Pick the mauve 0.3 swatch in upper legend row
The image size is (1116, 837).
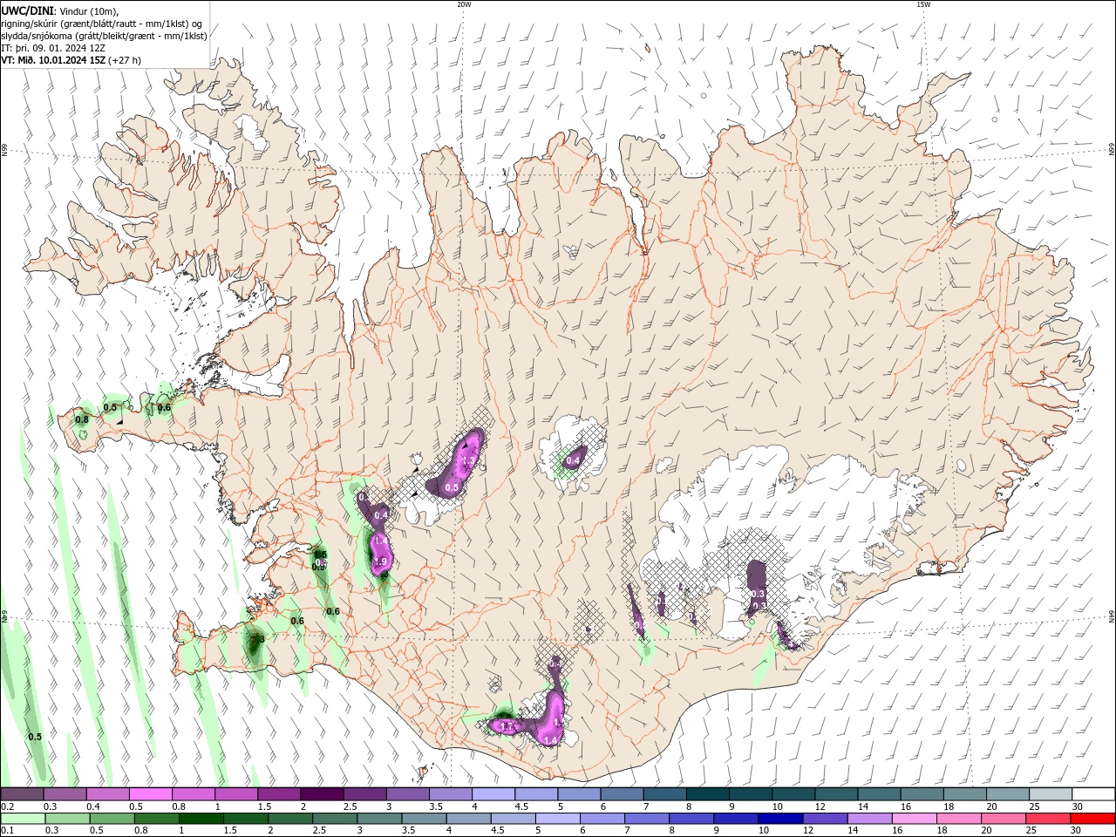[x=65, y=794]
